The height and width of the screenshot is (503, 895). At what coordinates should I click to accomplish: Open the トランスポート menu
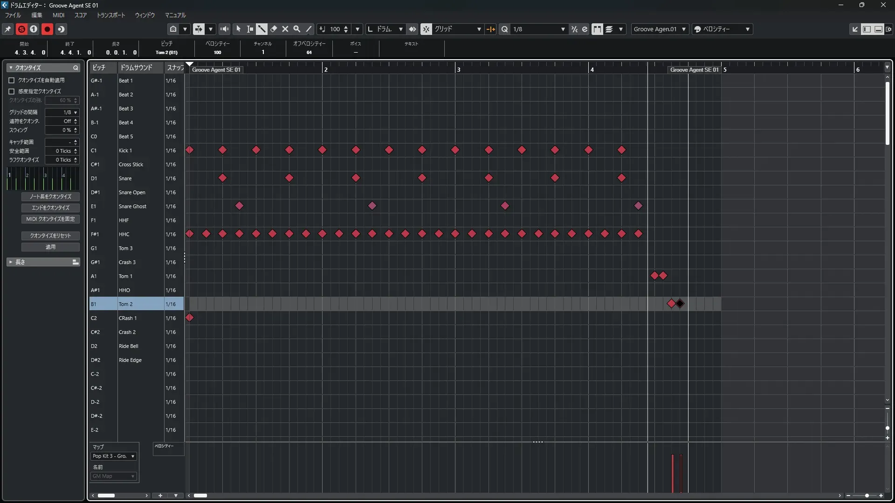(x=110, y=15)
